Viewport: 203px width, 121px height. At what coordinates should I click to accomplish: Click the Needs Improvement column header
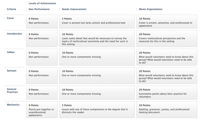[74, 9]
